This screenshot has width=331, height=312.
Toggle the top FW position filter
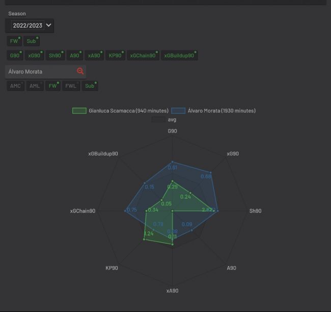(x=14, y=41)
